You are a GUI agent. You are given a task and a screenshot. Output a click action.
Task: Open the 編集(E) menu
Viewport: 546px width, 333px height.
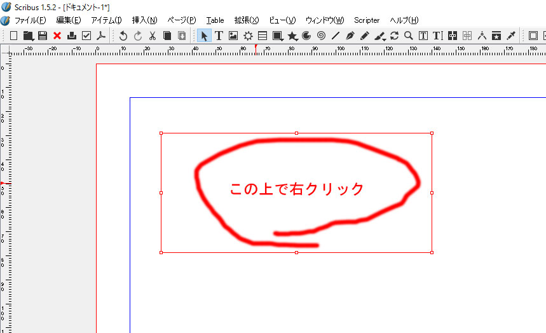click(x=69, y=20)
